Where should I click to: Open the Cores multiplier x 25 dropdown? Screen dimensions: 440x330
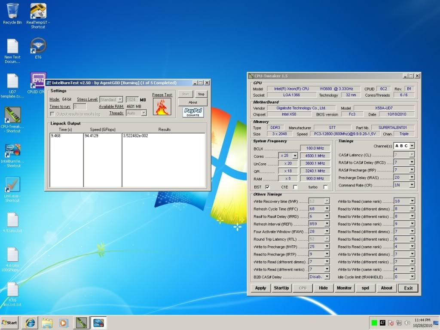pos(295,156)
